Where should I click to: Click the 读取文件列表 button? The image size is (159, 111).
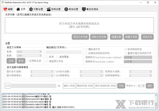tap(99, 37)
